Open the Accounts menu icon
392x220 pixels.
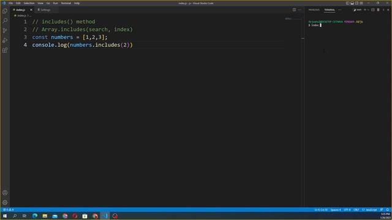[5, 193]
